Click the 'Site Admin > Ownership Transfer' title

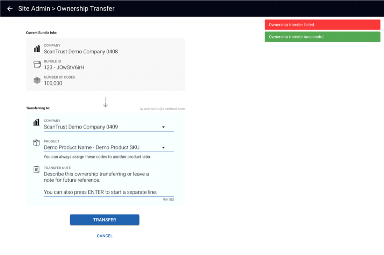point(66,9)
